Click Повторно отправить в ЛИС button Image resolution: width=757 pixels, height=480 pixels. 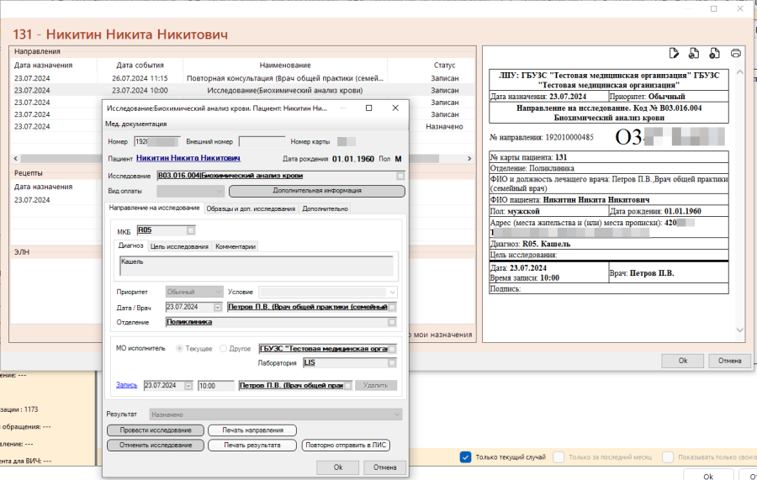pyautogui.click(x=346, y=446)
